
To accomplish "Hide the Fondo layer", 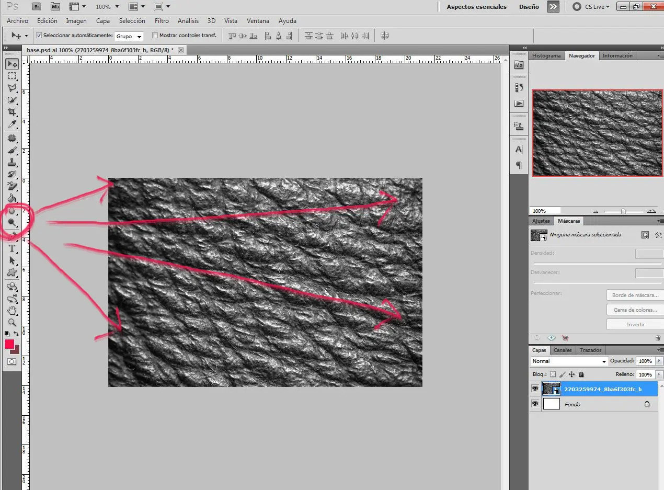I will [535, 404].
